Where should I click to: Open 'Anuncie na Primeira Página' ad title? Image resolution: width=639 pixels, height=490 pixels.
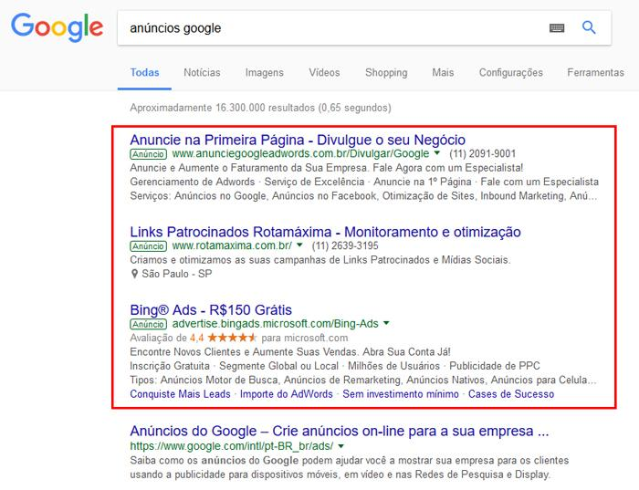click(x=298, y=140)
